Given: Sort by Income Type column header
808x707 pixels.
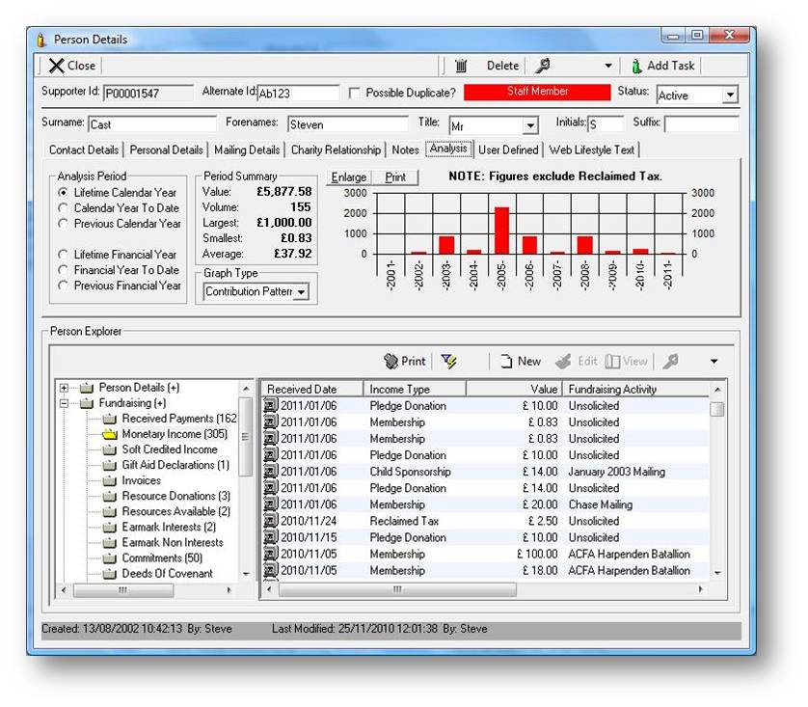Looking at the screenshot, I should [x=415, y=389].
